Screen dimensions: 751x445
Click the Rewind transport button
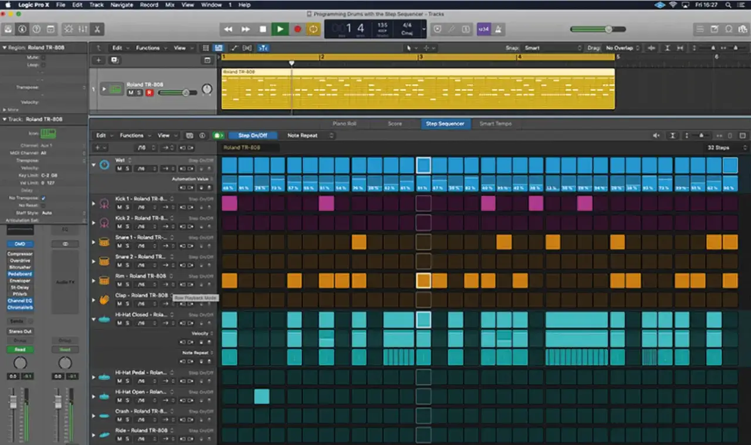(228, 29)
